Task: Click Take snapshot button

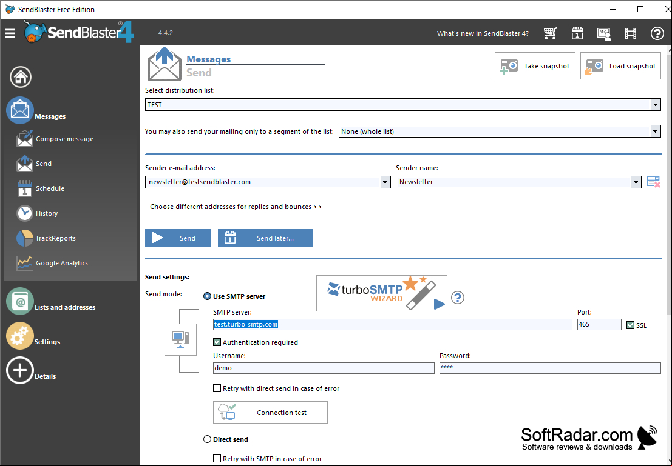Action: click(535, 66)
